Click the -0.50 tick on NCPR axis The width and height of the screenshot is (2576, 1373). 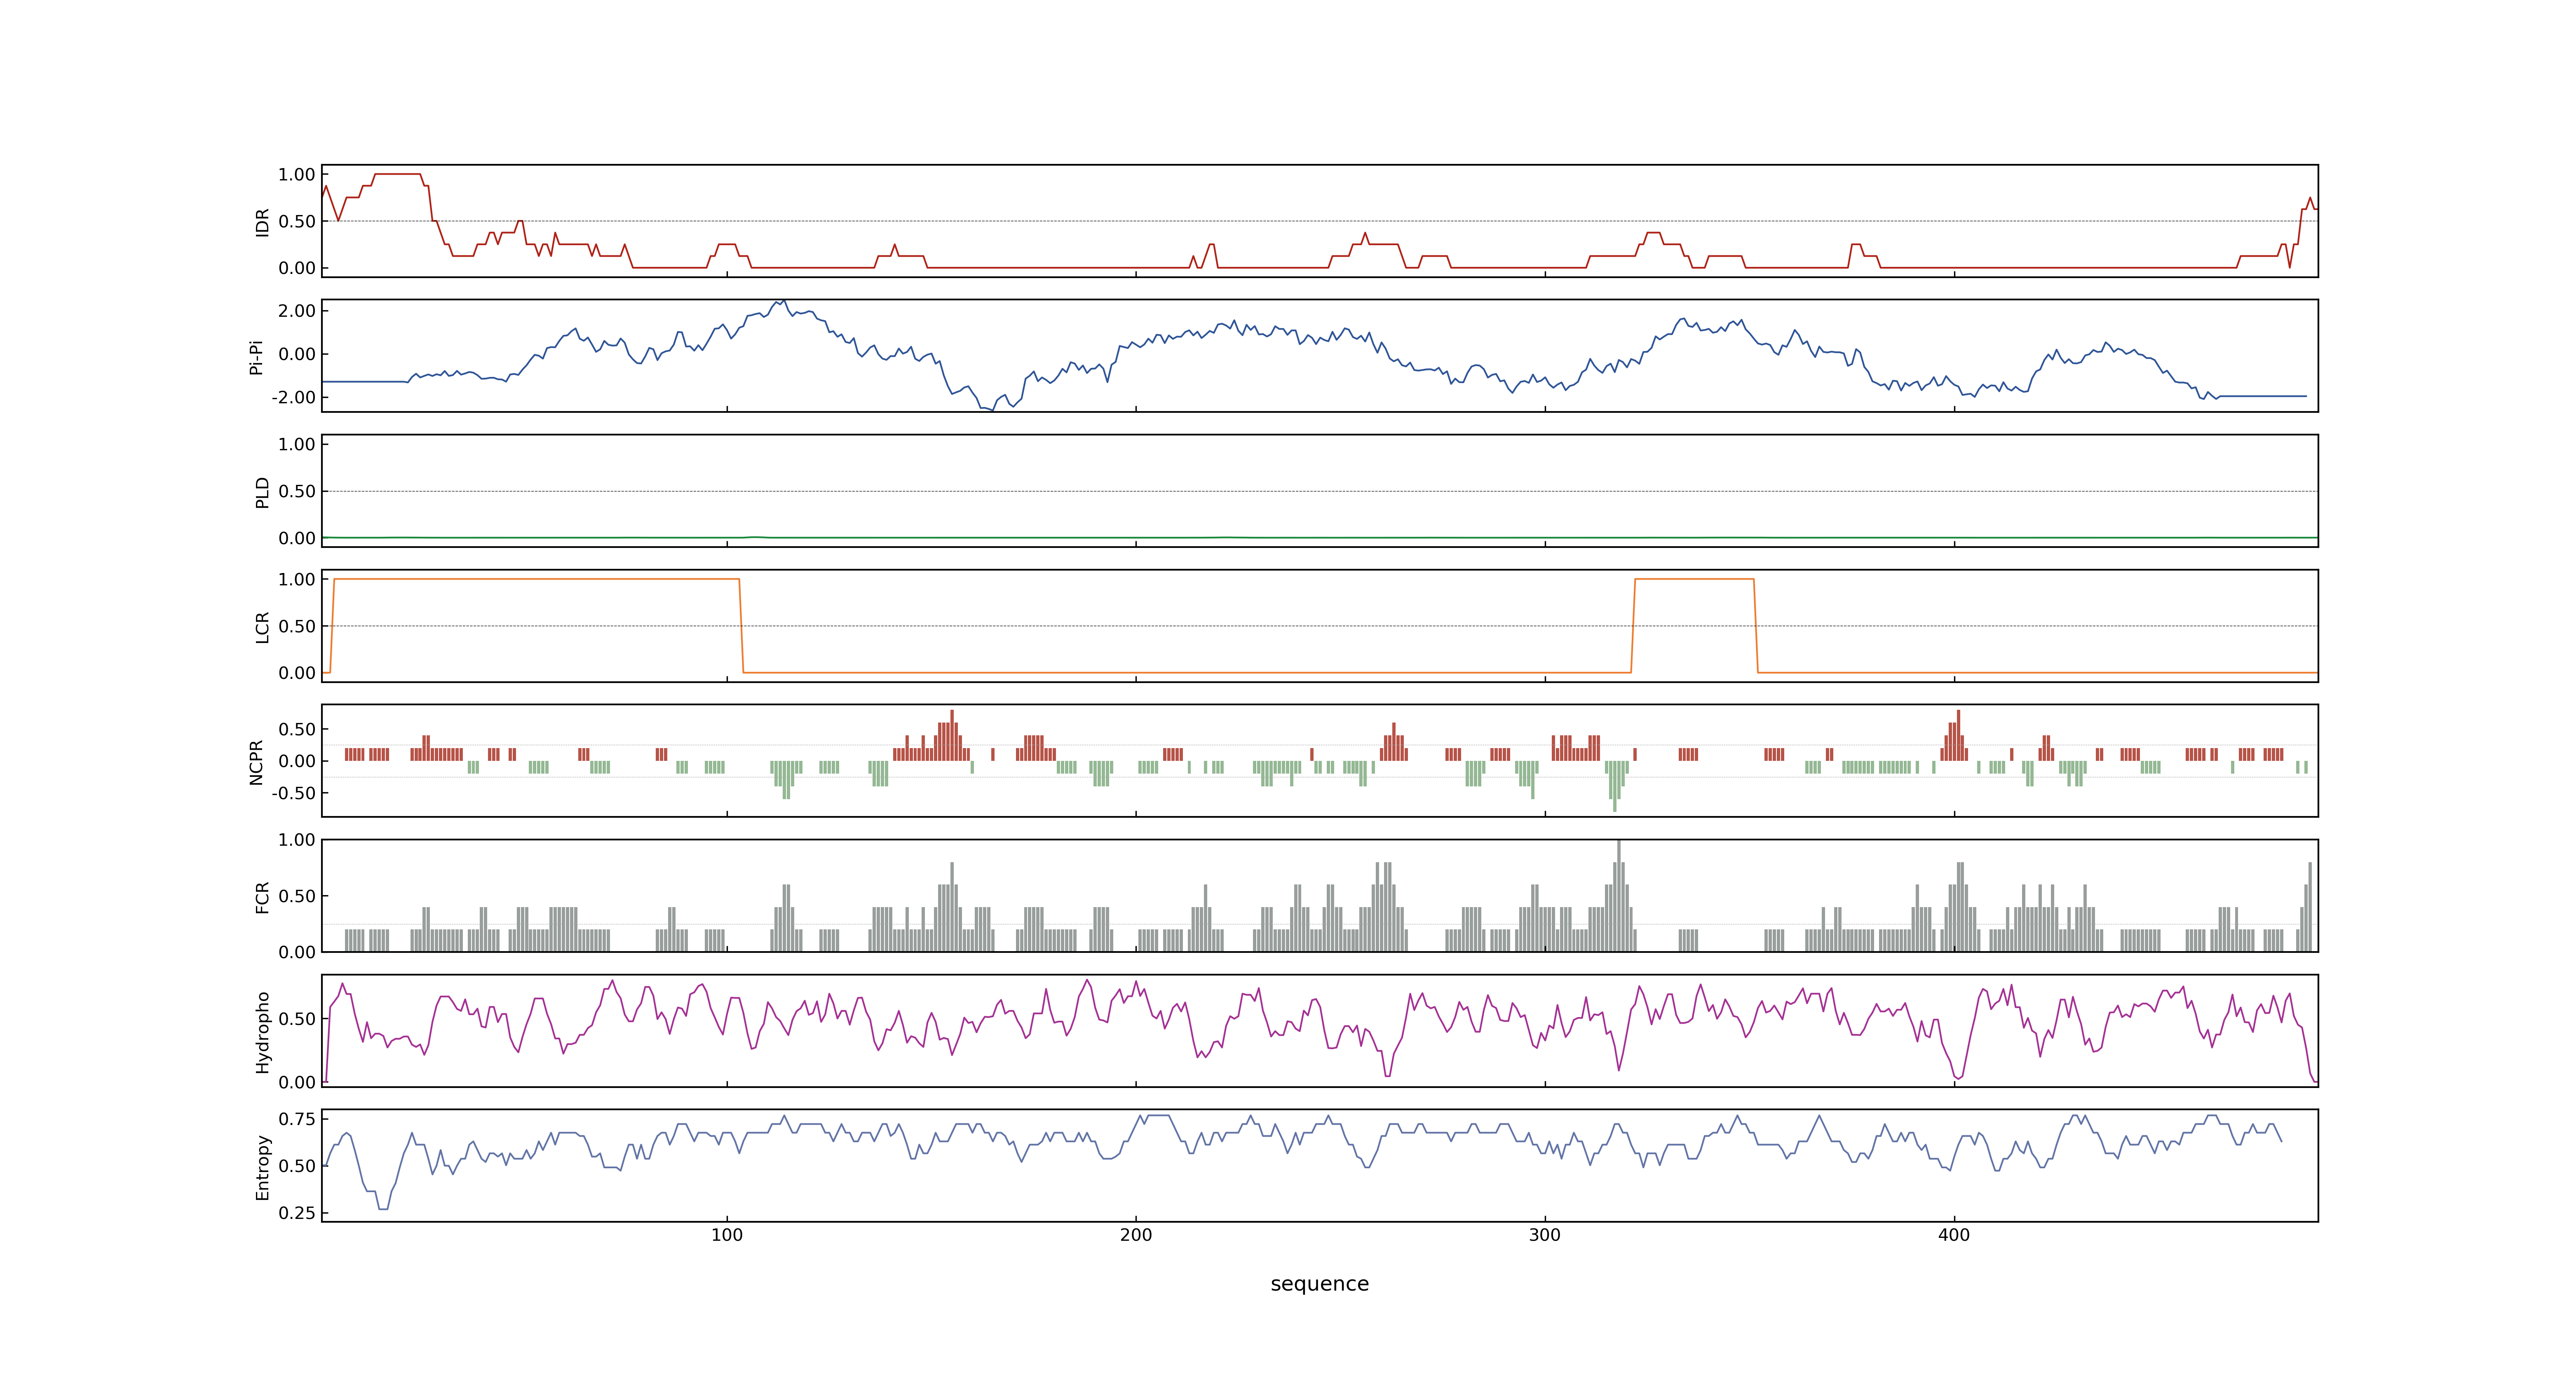coord(293,793)
